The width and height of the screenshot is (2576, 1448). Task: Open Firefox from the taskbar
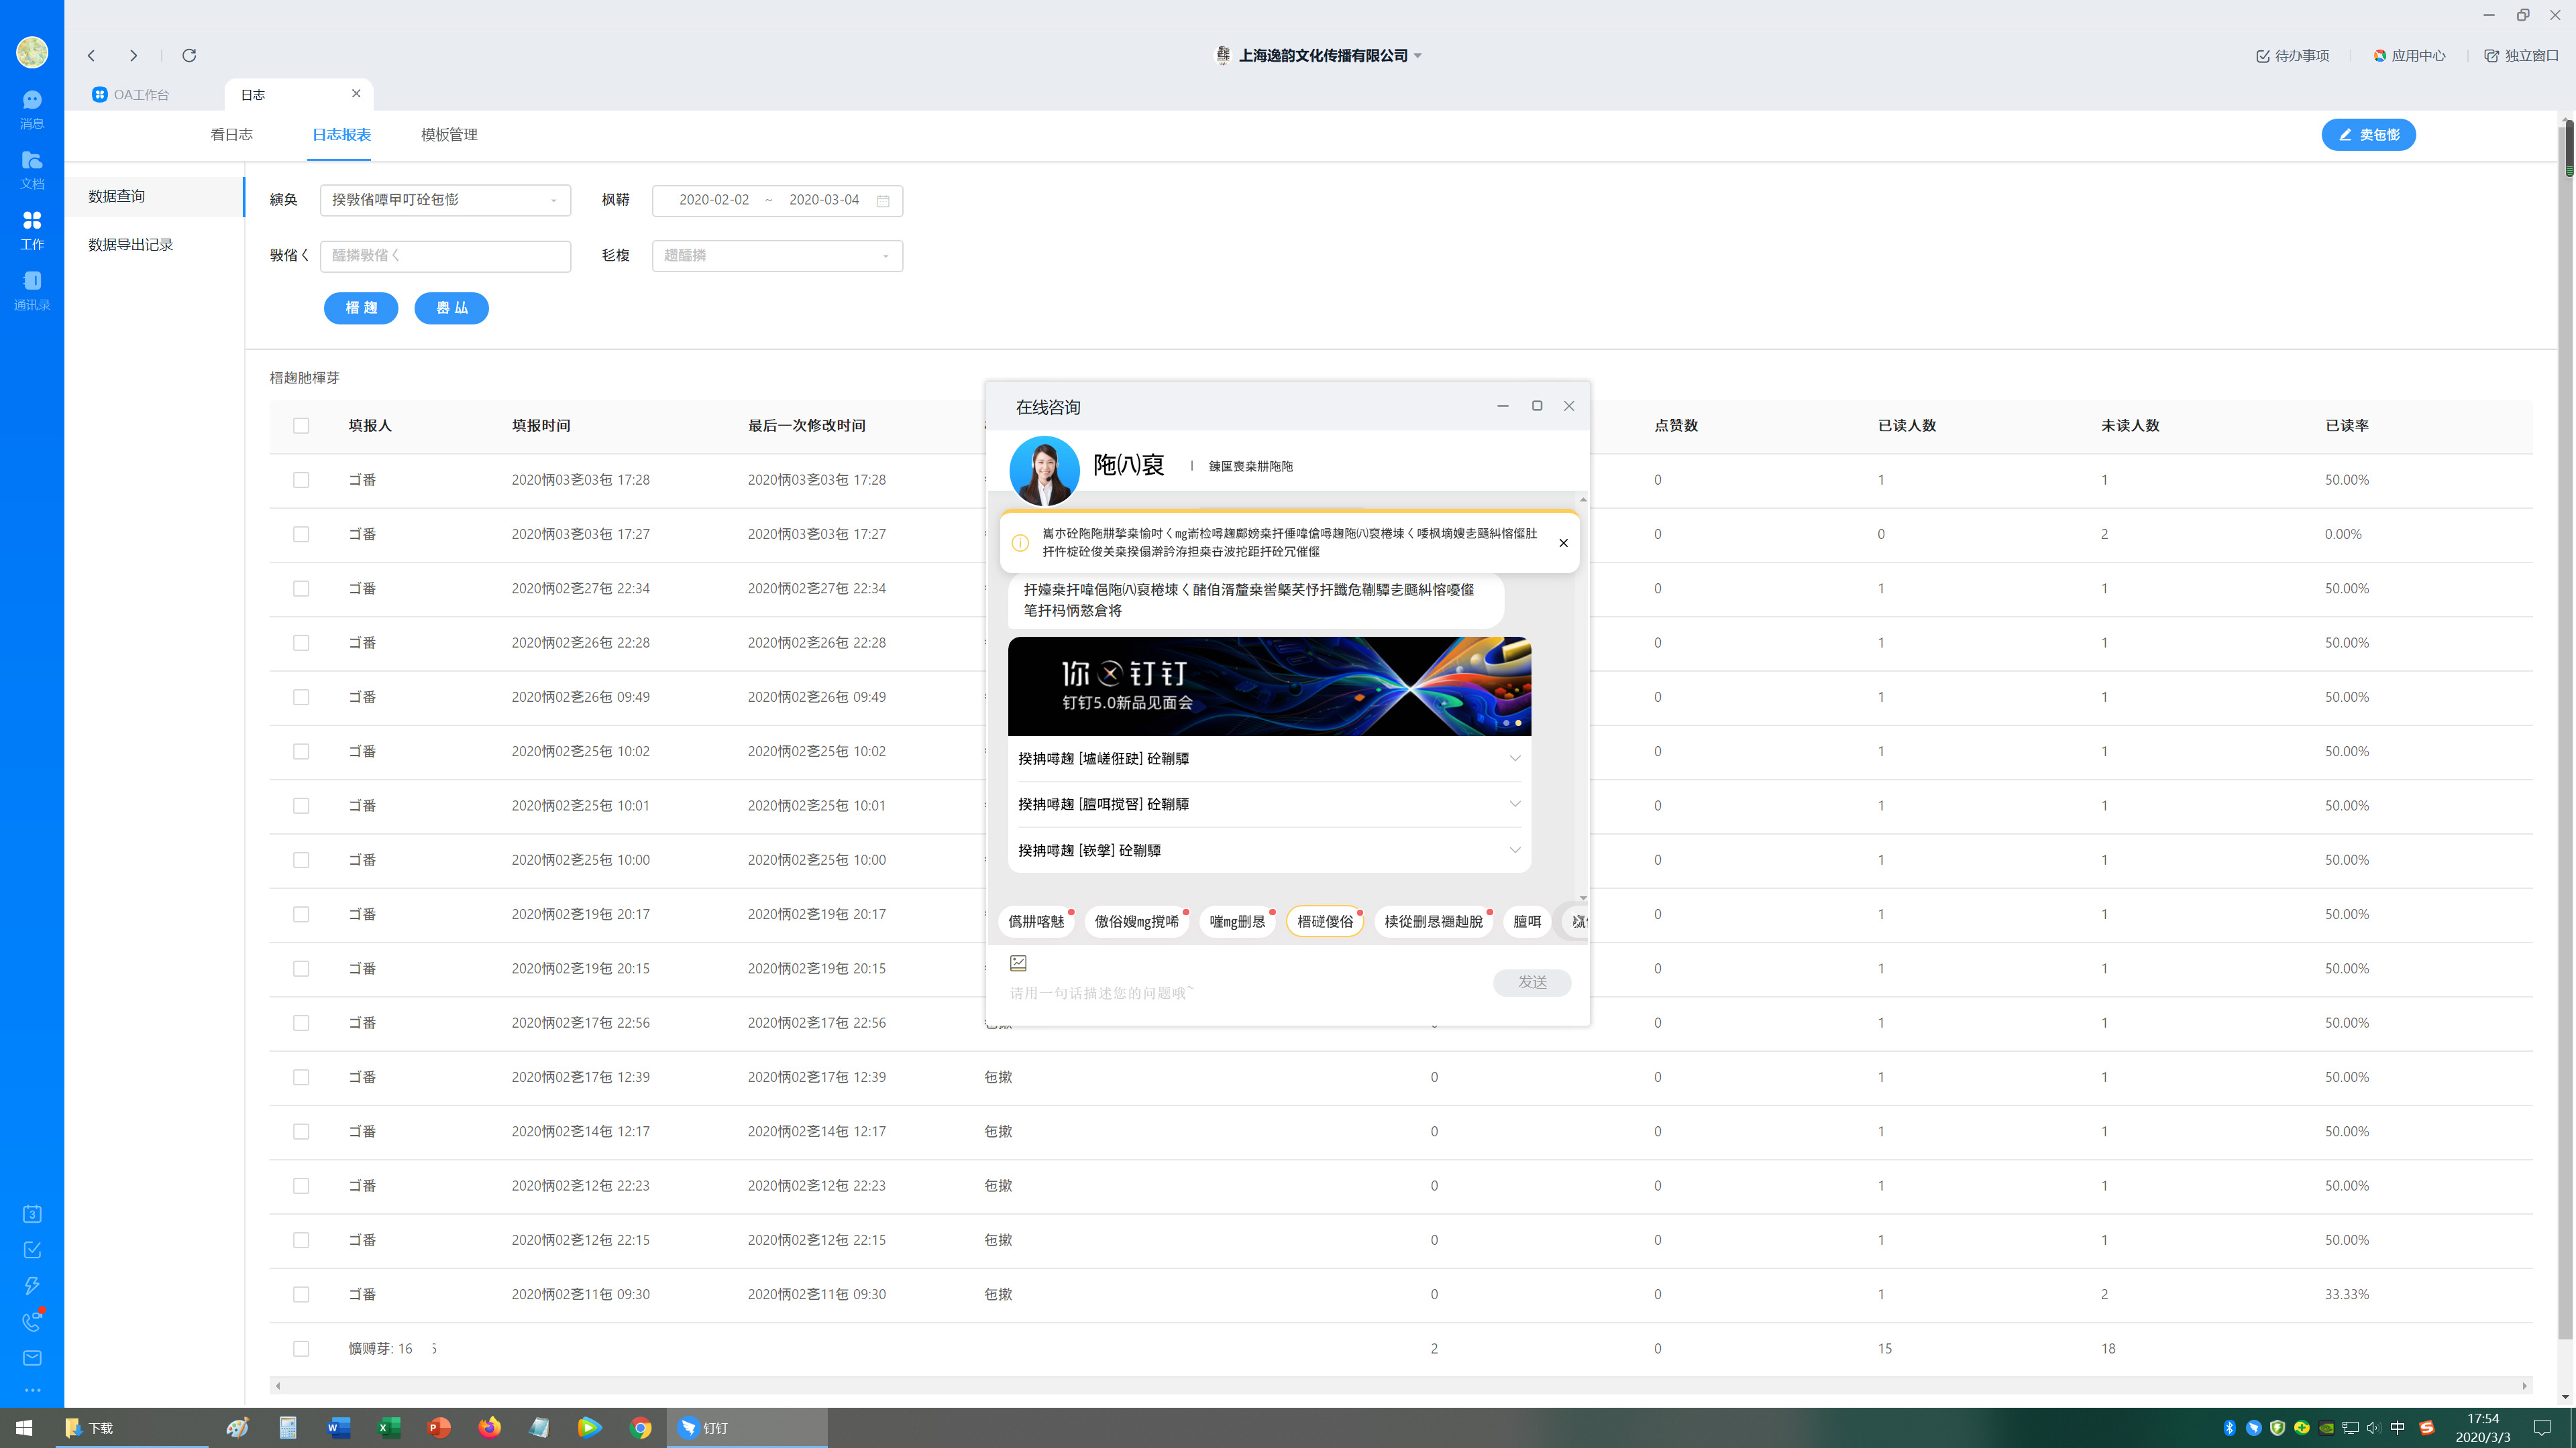pos(489,1427)
